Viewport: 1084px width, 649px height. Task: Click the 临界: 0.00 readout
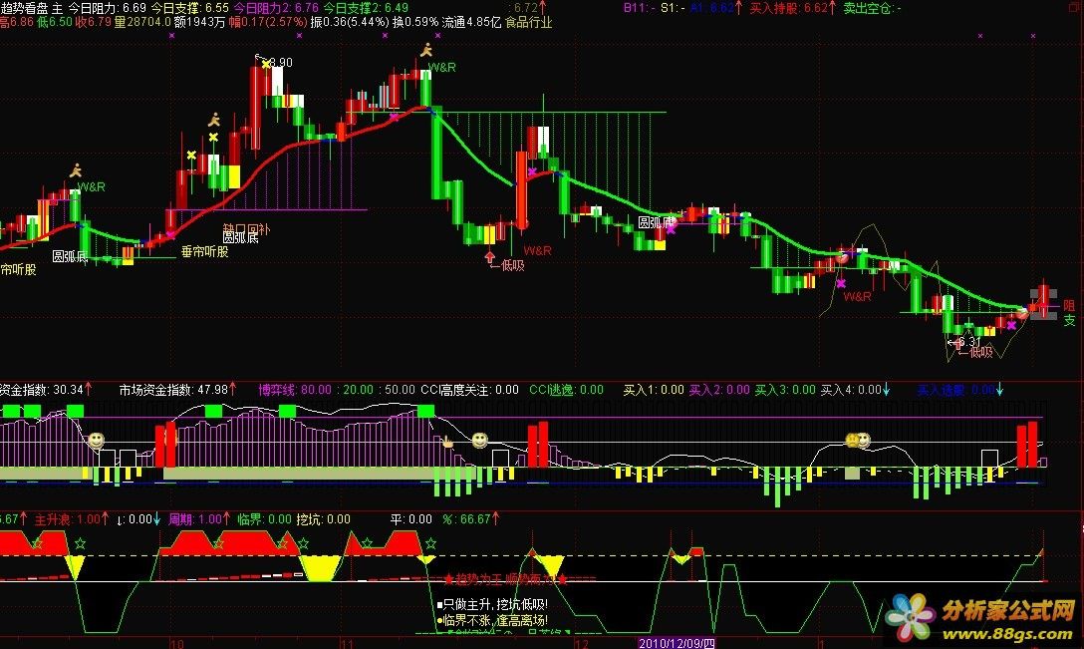point(265,519)
